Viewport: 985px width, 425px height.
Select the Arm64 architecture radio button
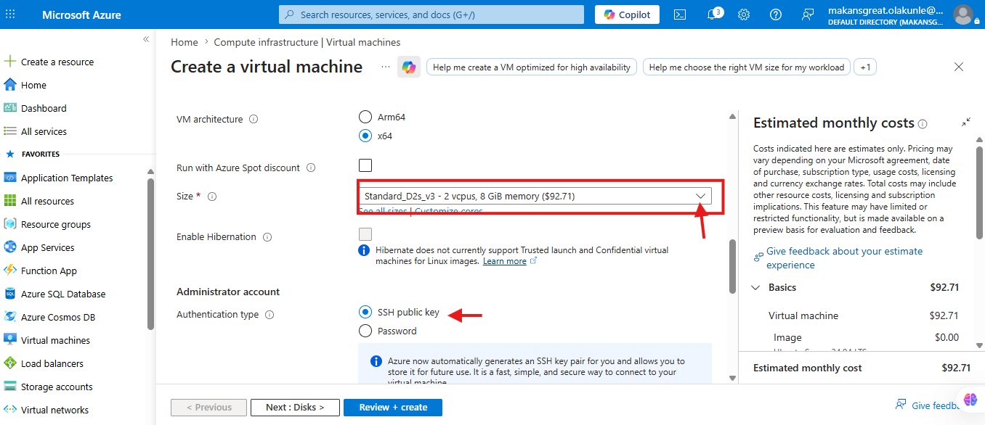(x=365, y=117)
